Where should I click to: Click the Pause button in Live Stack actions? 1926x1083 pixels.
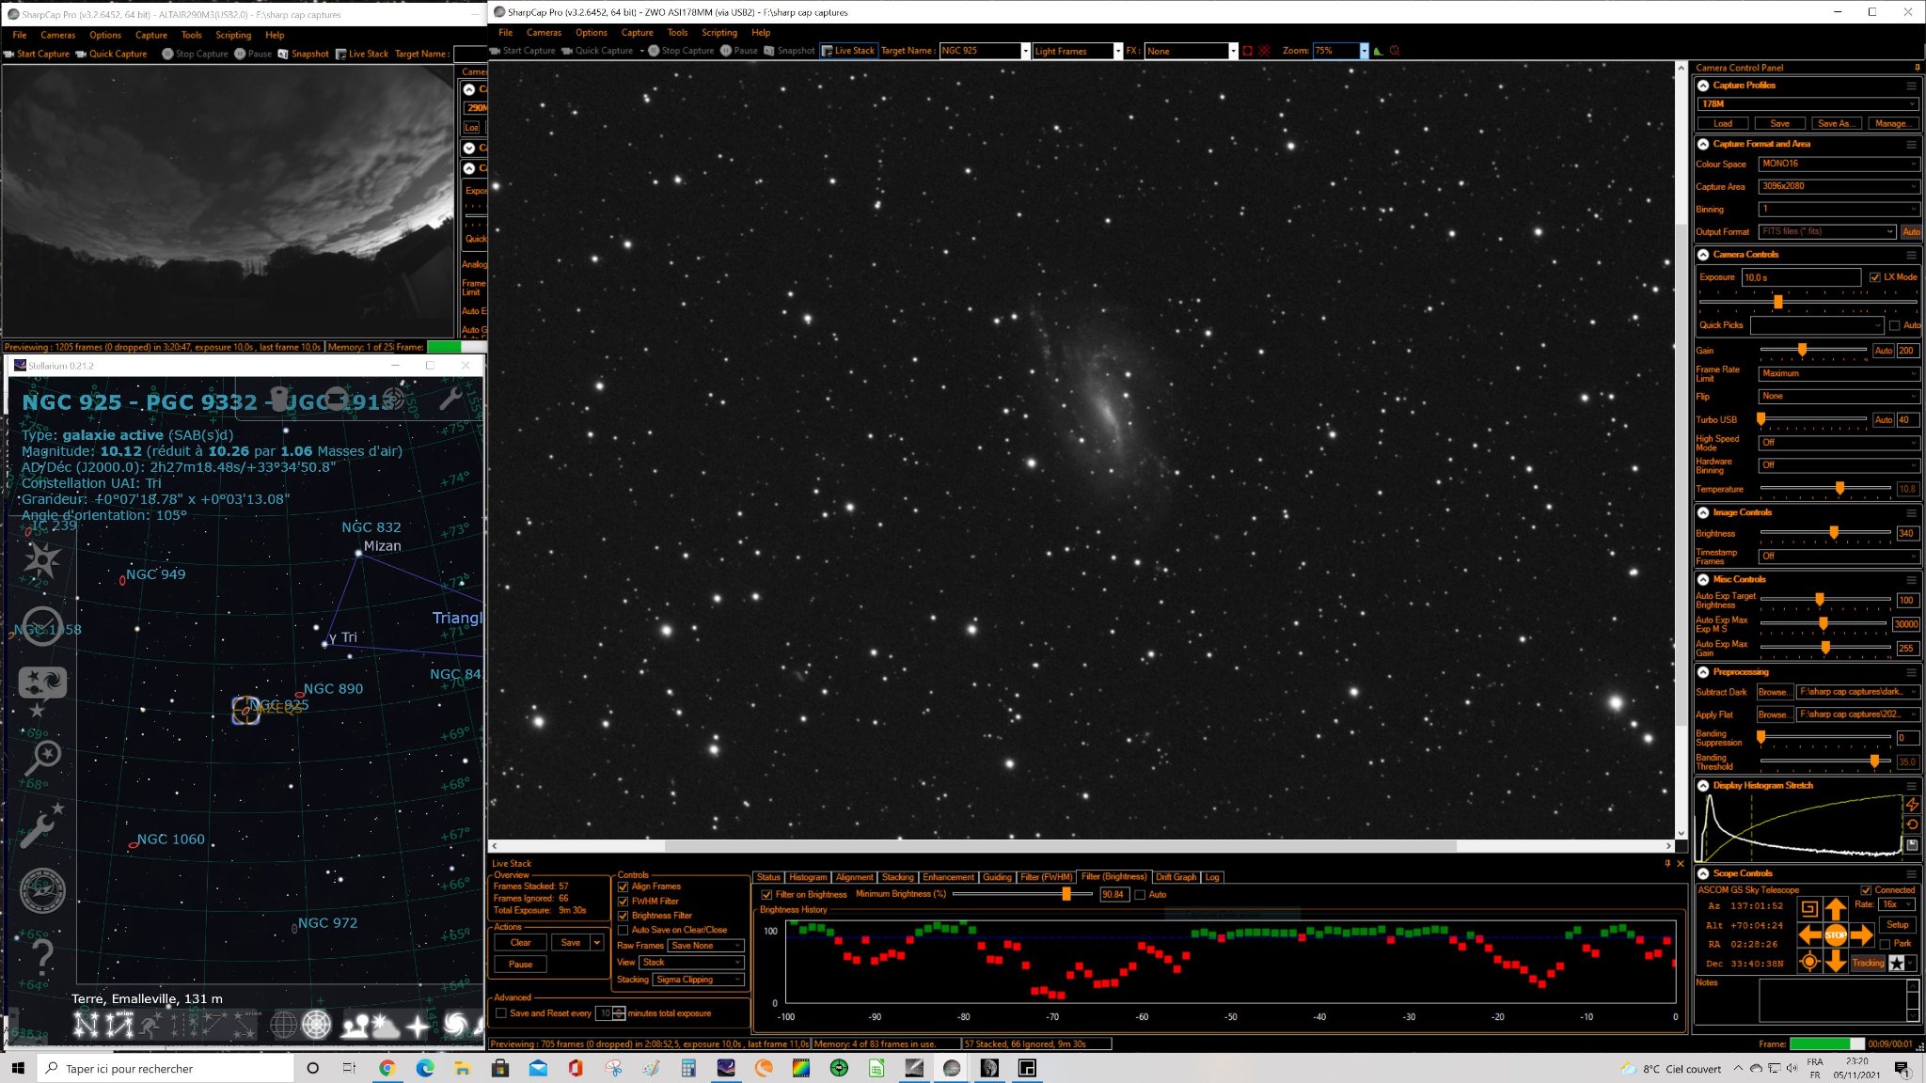click(x=520, y=965)
